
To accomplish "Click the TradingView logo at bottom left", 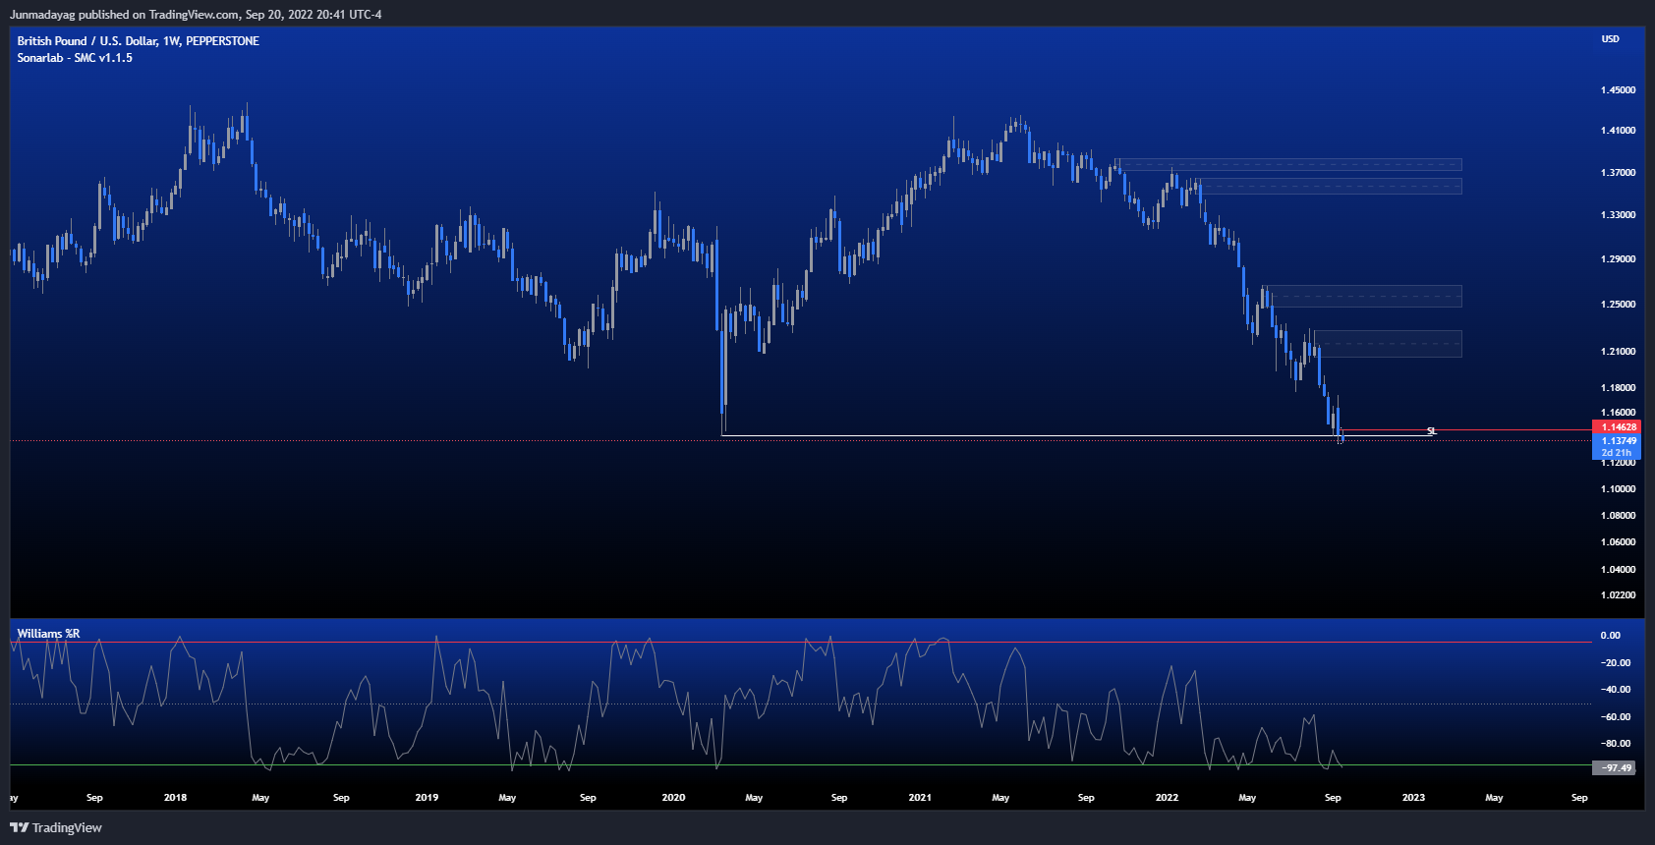I will tap(56, 827).
